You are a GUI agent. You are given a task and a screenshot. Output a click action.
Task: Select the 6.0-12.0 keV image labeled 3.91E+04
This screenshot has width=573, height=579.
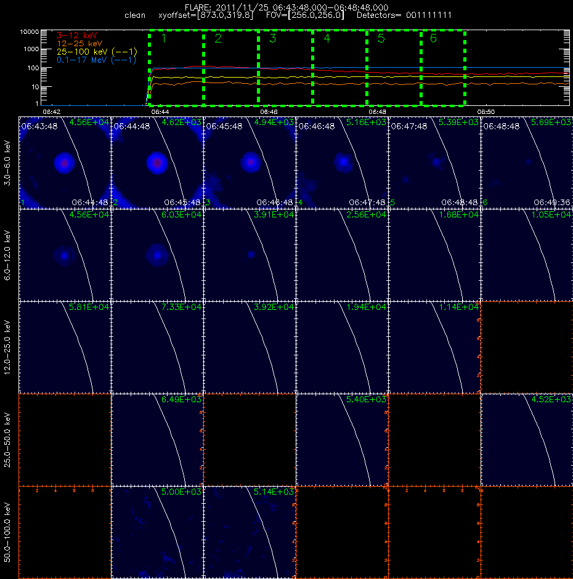pyautogui.click(x=250, y=255)
